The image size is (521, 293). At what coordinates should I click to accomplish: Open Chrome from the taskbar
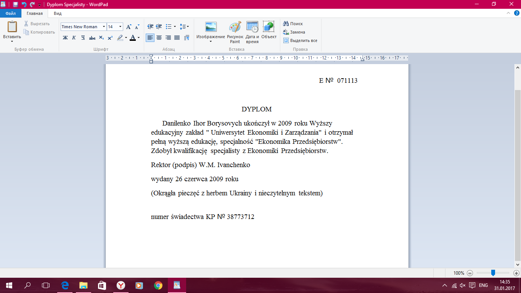tap(158, 285)
